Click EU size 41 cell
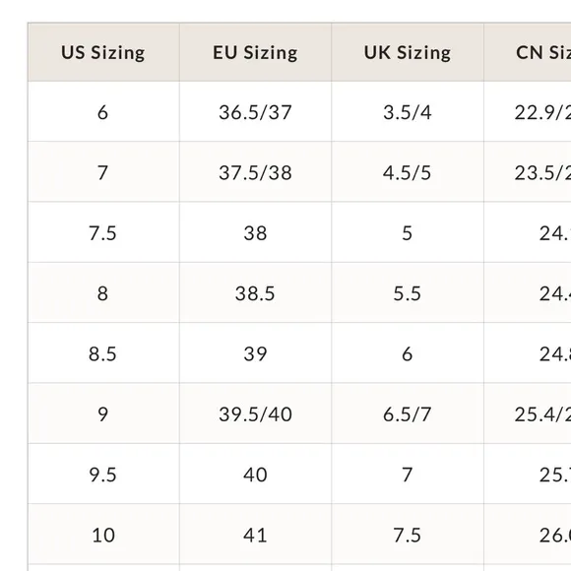This screenshot has width=571, height=571. click(x=255, y=535)
